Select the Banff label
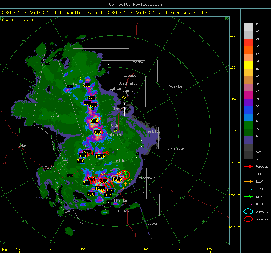Image resolution: width=271 pixels, height=253 pixels. (50, 168)
